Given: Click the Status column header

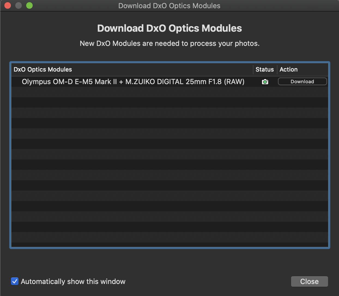Looking at the screenshot, I should 265,69.
